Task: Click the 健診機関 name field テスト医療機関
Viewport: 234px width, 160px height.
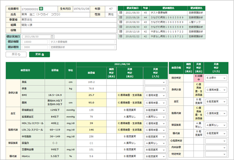Action: coord(82,42)
